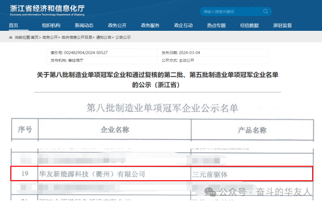
Task: Click the 通知公告 breadcrumb link
Action: click(104, 37)
